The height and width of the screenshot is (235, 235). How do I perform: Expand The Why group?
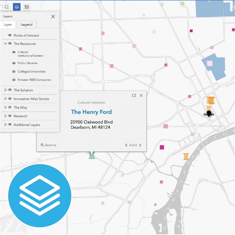point(5,107)
